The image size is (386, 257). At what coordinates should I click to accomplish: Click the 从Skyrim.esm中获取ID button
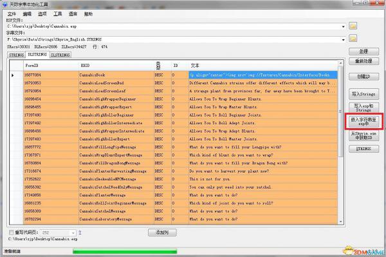tap(363, 135)
